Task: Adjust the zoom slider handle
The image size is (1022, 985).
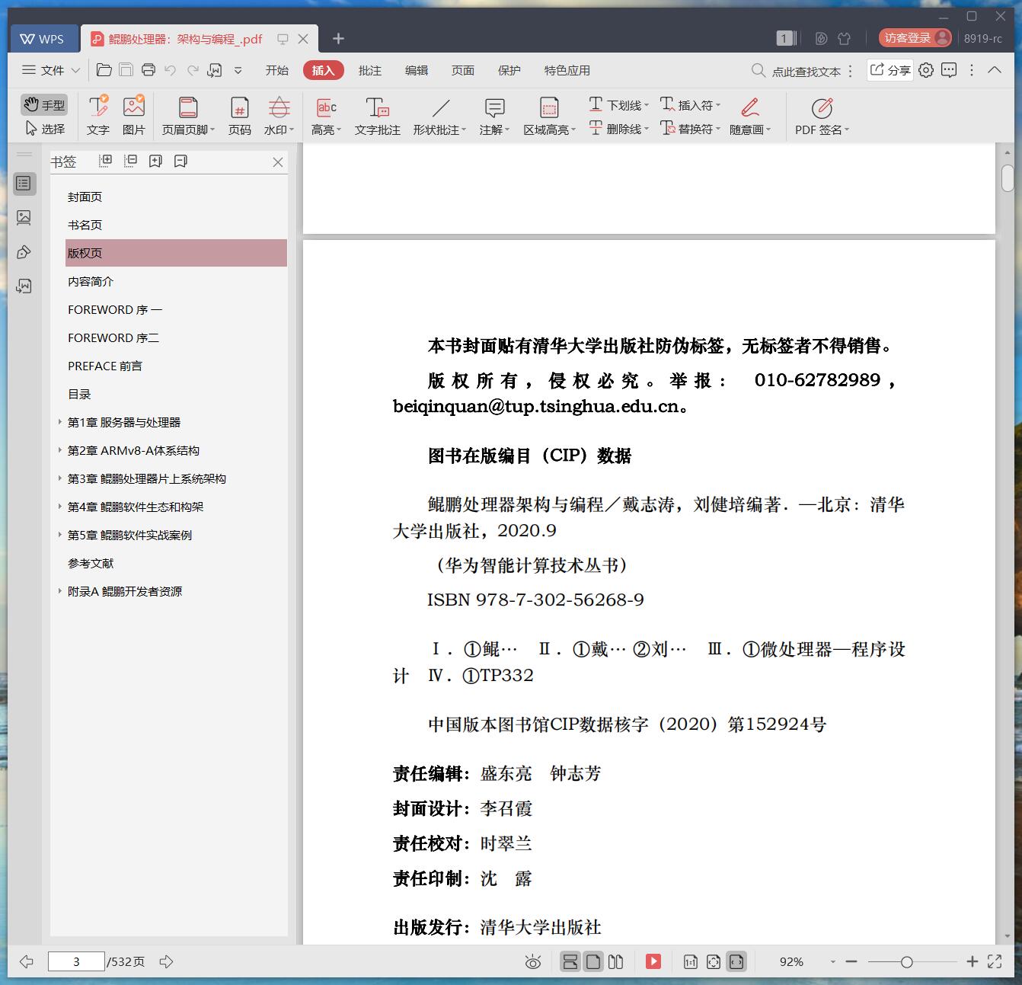Action: click(x=906, y=962)
